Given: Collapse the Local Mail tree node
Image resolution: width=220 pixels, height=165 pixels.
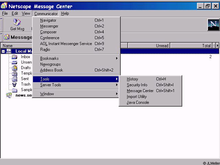Looking at the screenshot, I should pyautogui.click(x=3, y=51).
